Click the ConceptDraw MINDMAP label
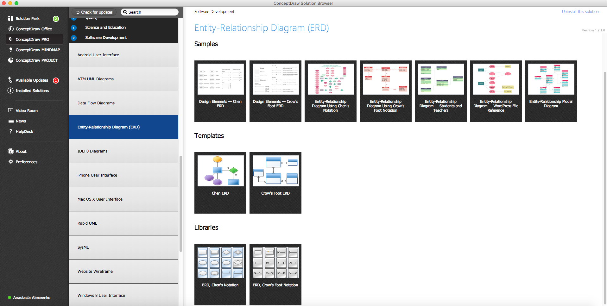This screenshot has width=607, height=306. pos(38,50)
